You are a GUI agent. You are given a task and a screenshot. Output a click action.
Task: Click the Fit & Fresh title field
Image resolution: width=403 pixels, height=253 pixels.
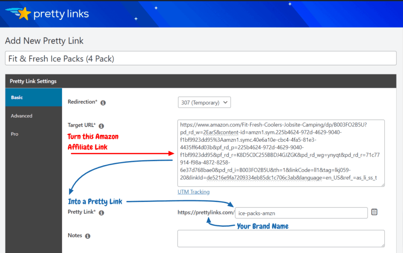coord(201,58)
